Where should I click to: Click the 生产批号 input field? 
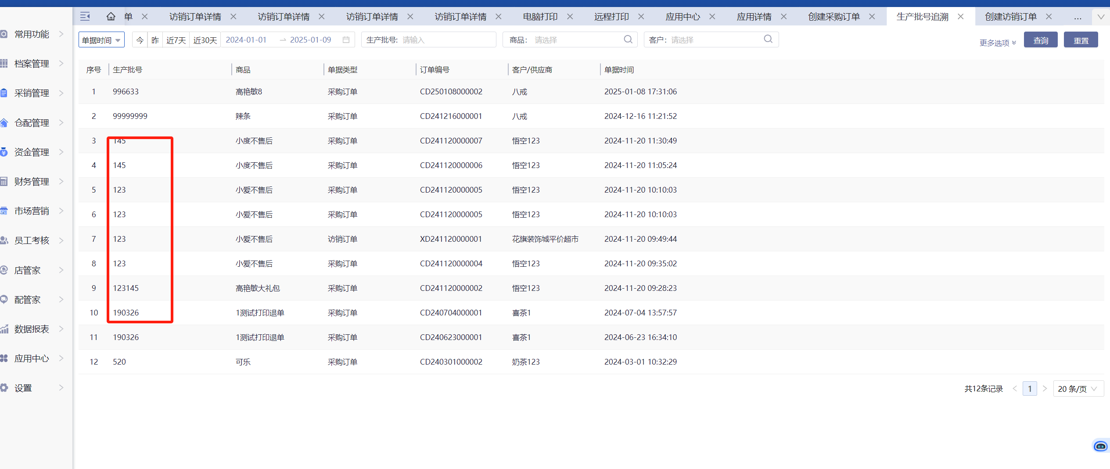429,40
